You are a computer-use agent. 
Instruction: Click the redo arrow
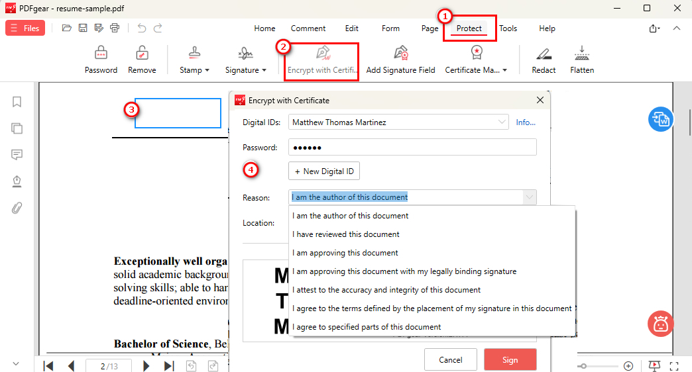pyautogui.click(x=158, y=28)
